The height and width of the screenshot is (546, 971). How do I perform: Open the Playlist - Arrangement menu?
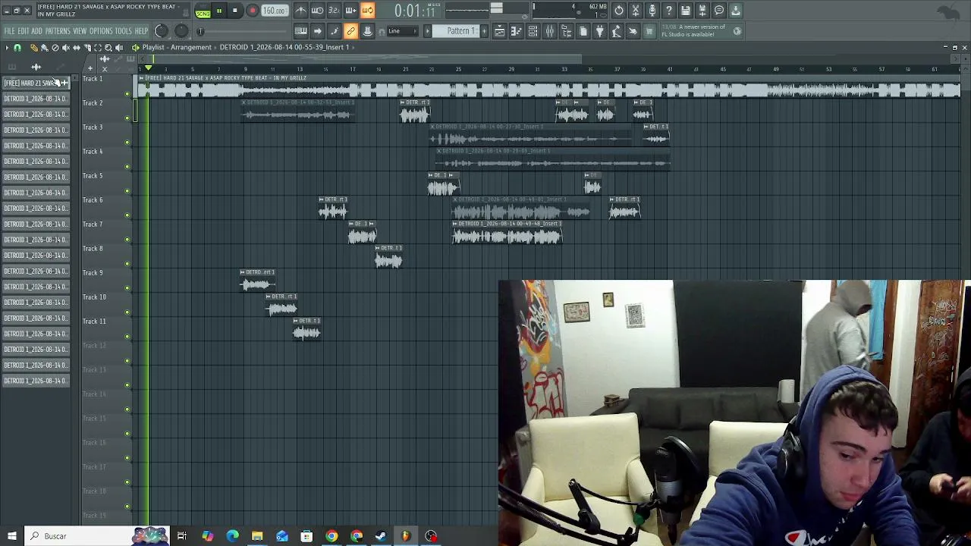pos(177,47)
